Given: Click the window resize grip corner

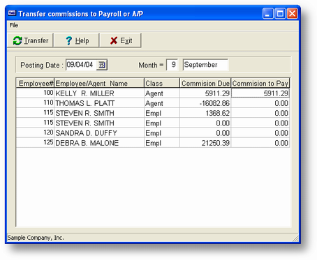Looking at the screenshot, I should pyautogui.click(x=295, y=238).
